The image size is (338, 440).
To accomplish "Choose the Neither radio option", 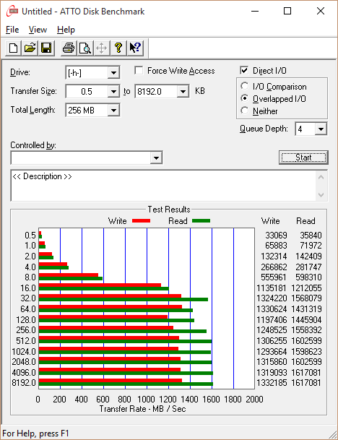I will point(245,111).
